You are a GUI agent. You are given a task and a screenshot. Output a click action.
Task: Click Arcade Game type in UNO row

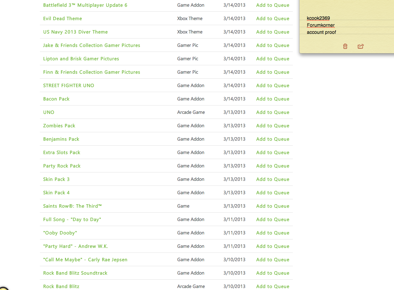[191, 112]
